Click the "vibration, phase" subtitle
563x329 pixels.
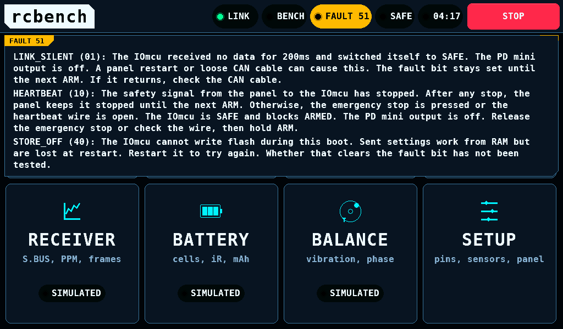pyautogui.click(x=350, y=259)
